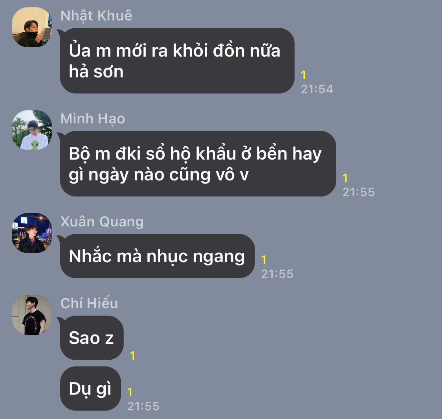Open Chí Hiếu's profile avatar
The image size is (442, 419).
coord(32,315)
